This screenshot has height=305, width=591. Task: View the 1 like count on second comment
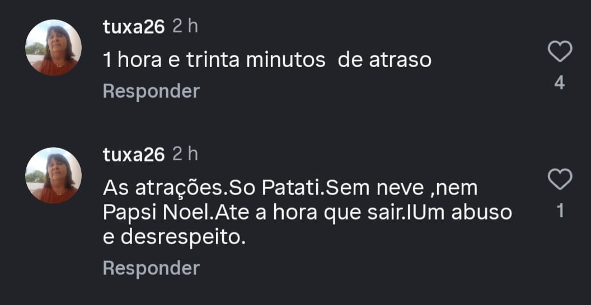[x=560, y=211]
